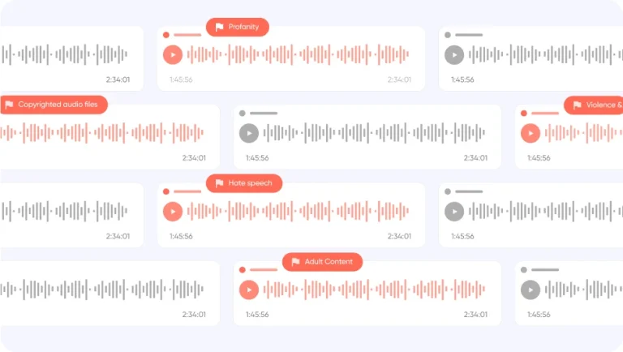Screen dimensions: 623x352
Task: Click the flag icon in the Adult Content badge
Action: 295,262
